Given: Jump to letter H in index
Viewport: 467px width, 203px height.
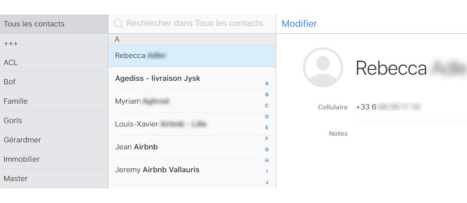Looking at the screenshot, I should 267,160.
